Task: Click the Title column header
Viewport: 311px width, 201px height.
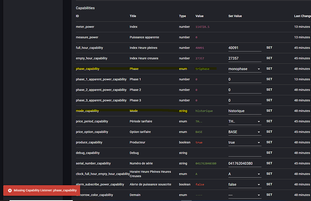Action: point(133,16)
